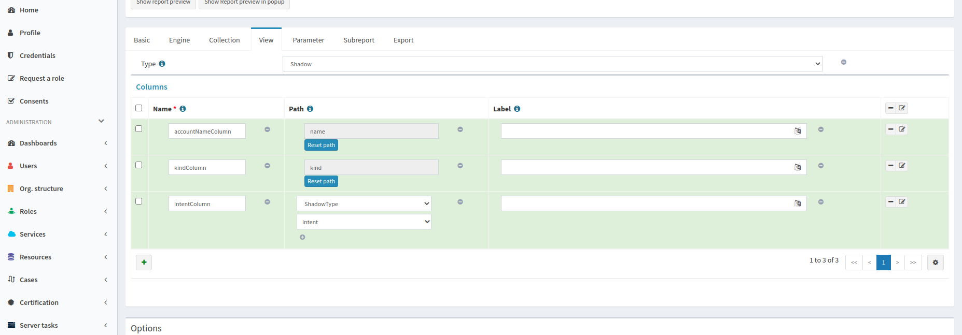
Task: Open the ShadowType path dropdown
Action: pyautogui.click(x=364, y=203)
